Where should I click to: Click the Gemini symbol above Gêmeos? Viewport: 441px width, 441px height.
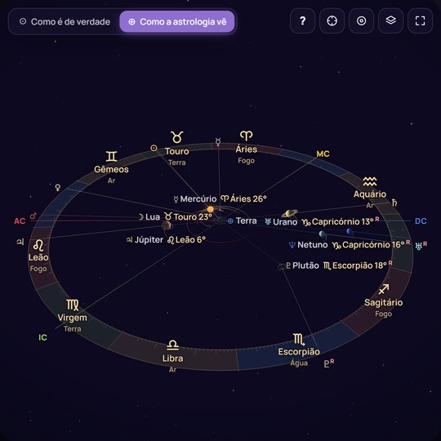click(x=111, y=156)
